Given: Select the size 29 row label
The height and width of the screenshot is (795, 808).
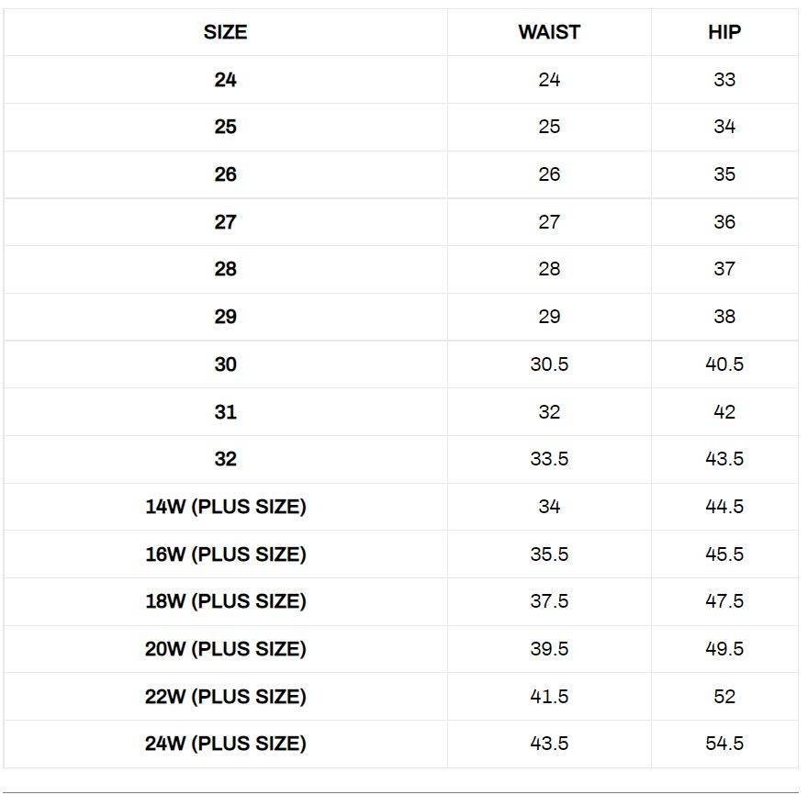Looking at the screenshot, I should (225, 317).
